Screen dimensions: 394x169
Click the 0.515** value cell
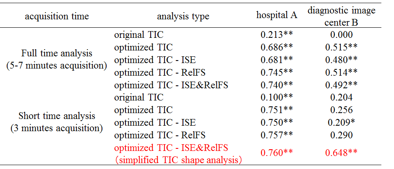(341, 48)
